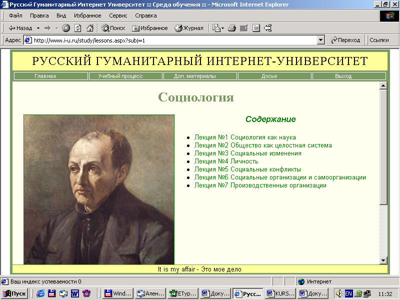Click the Mail toolbar icon
This screenshot has width=400, height=300.
[216, 28]
